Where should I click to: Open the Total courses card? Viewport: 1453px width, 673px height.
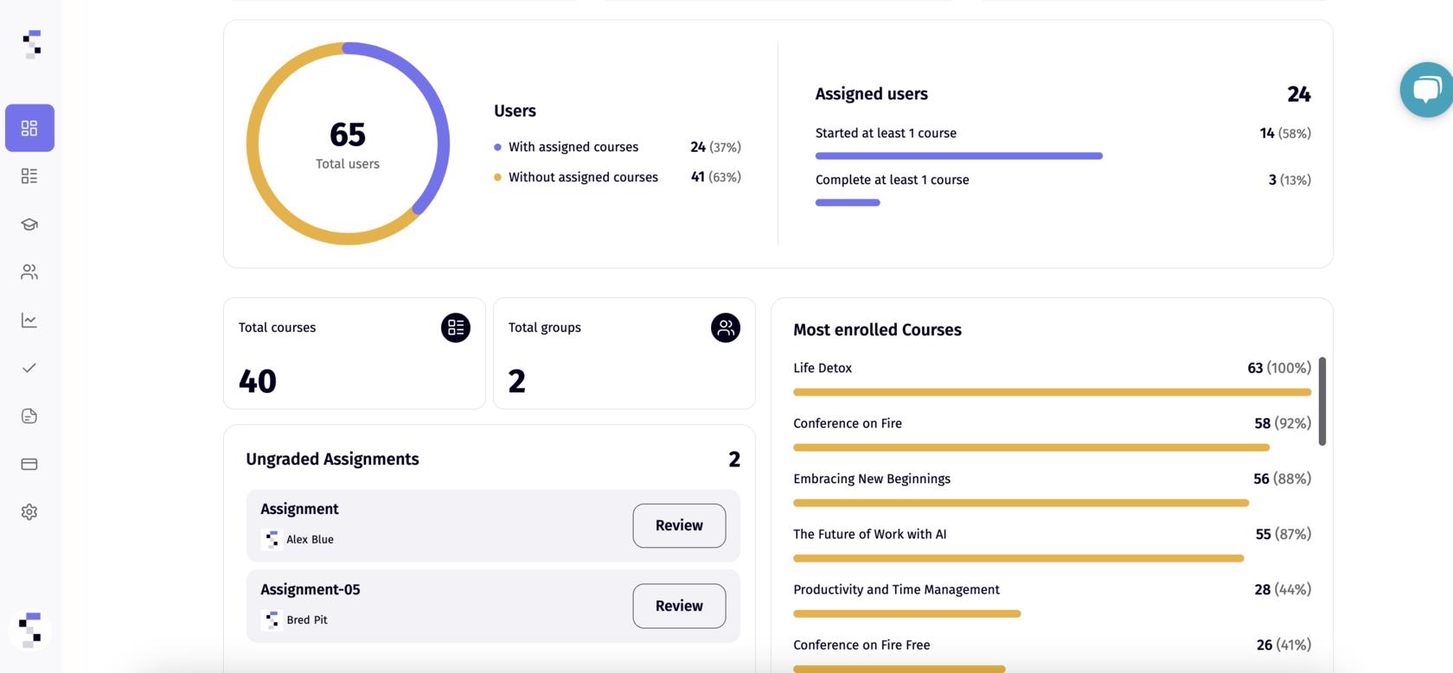tap(354, 353)
